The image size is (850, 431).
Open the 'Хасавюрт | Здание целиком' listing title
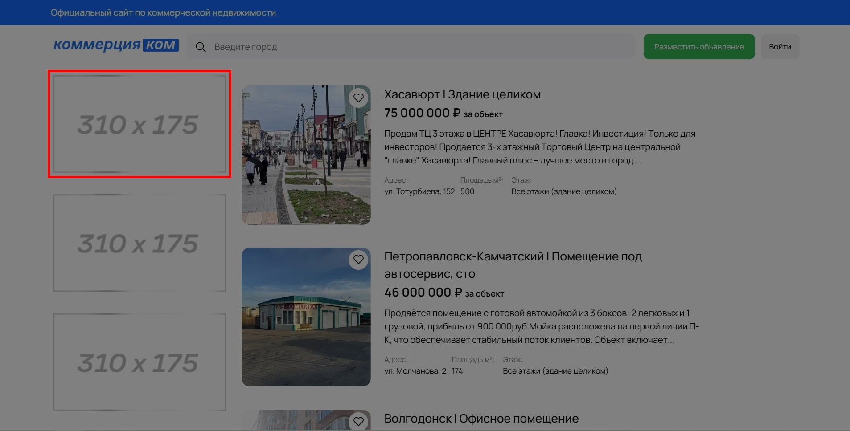pos(462,94)
